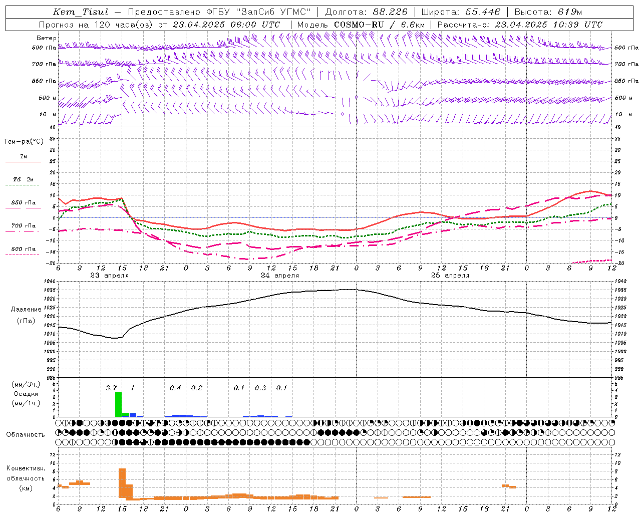Click the Конвективн. label of the bottom panel

[26, 468]
